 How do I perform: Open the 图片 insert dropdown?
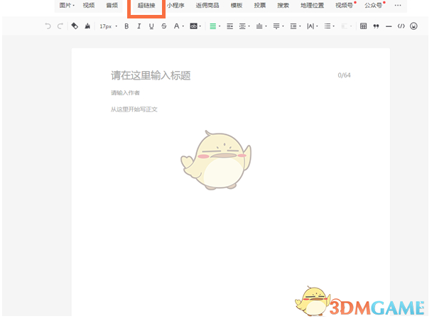point(67,5)
